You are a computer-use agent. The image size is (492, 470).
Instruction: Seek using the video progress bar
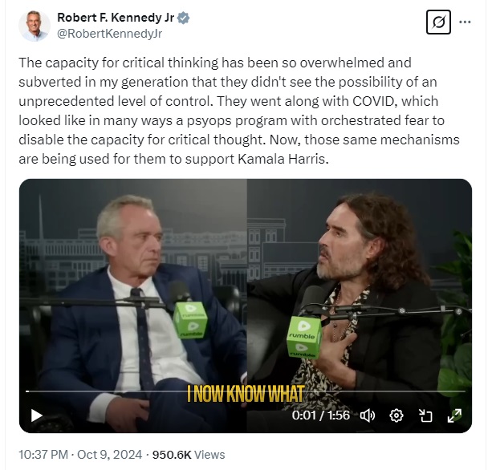pos(246,391)
